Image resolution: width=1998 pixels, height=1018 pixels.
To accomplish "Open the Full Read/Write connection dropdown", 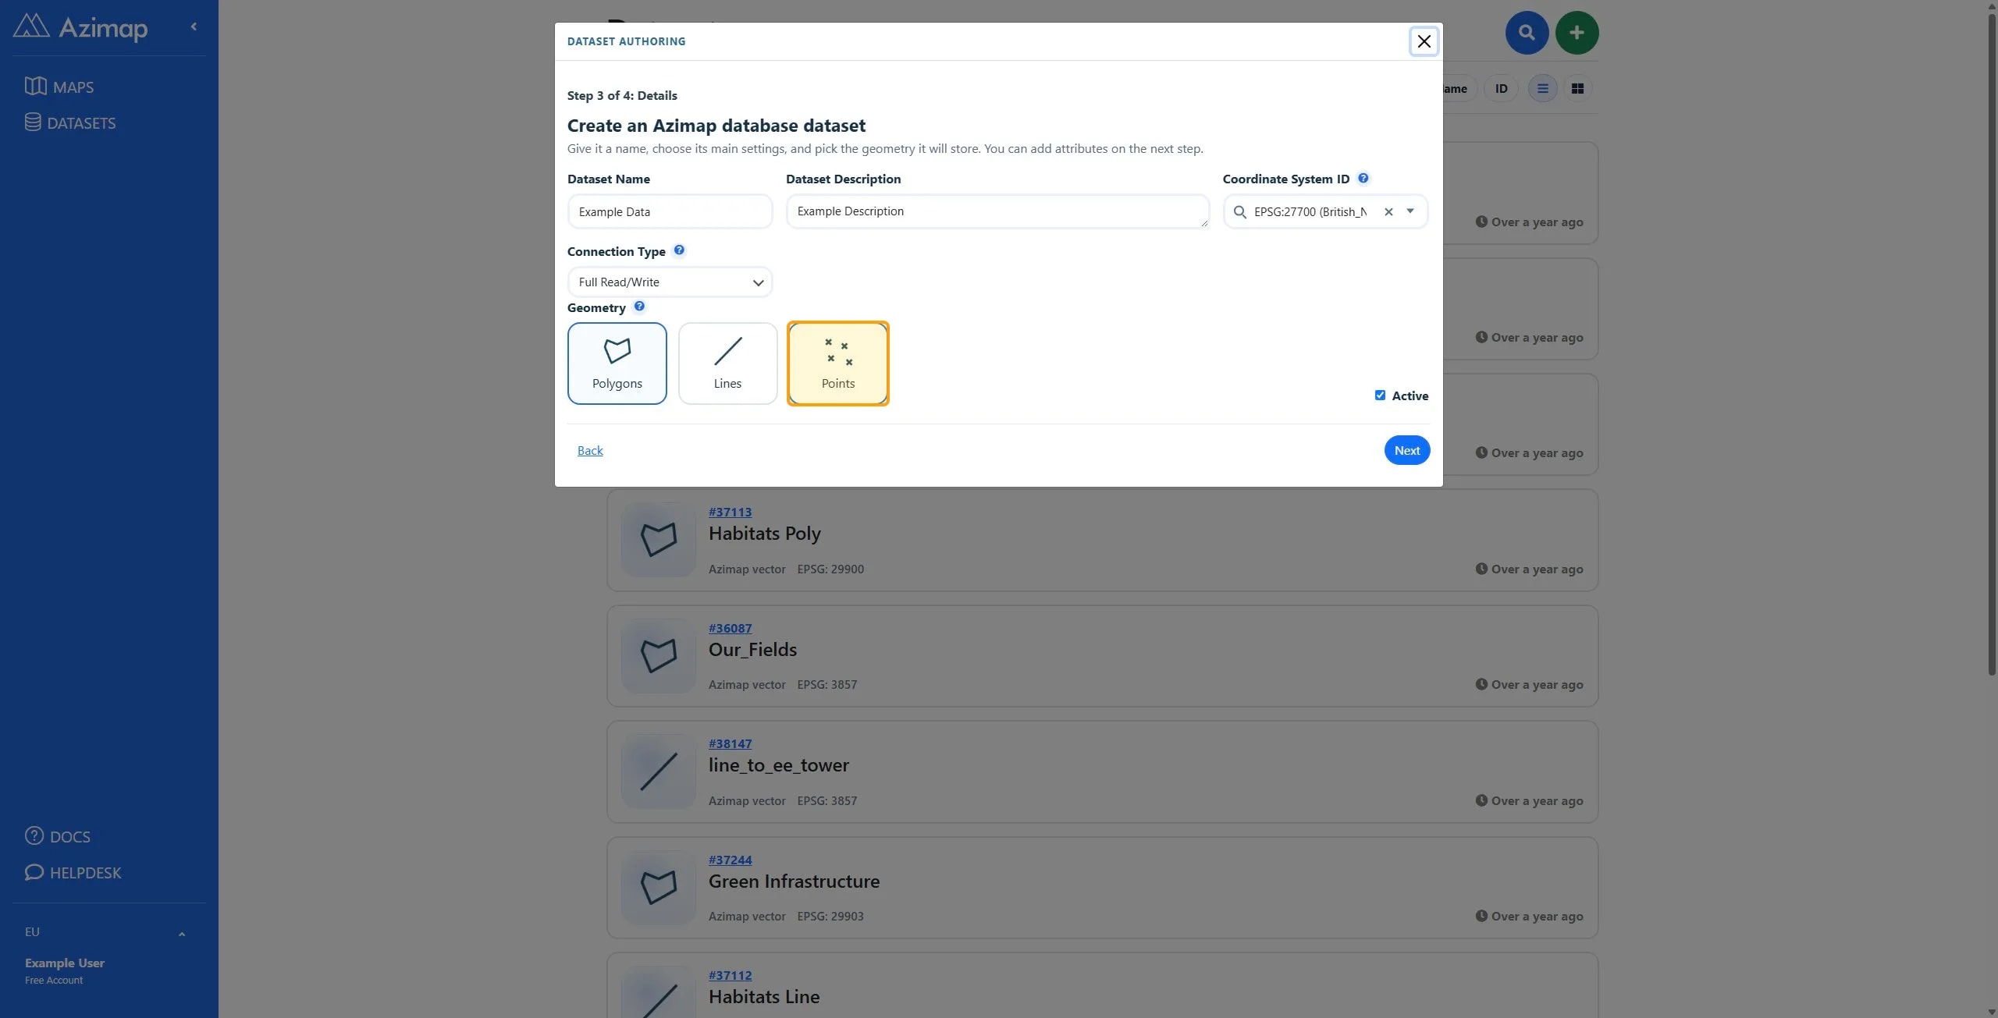I will tap(670, 282).
